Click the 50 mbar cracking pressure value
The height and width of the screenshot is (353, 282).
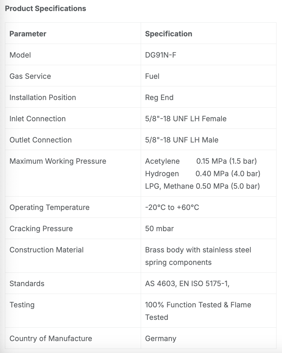159,229
